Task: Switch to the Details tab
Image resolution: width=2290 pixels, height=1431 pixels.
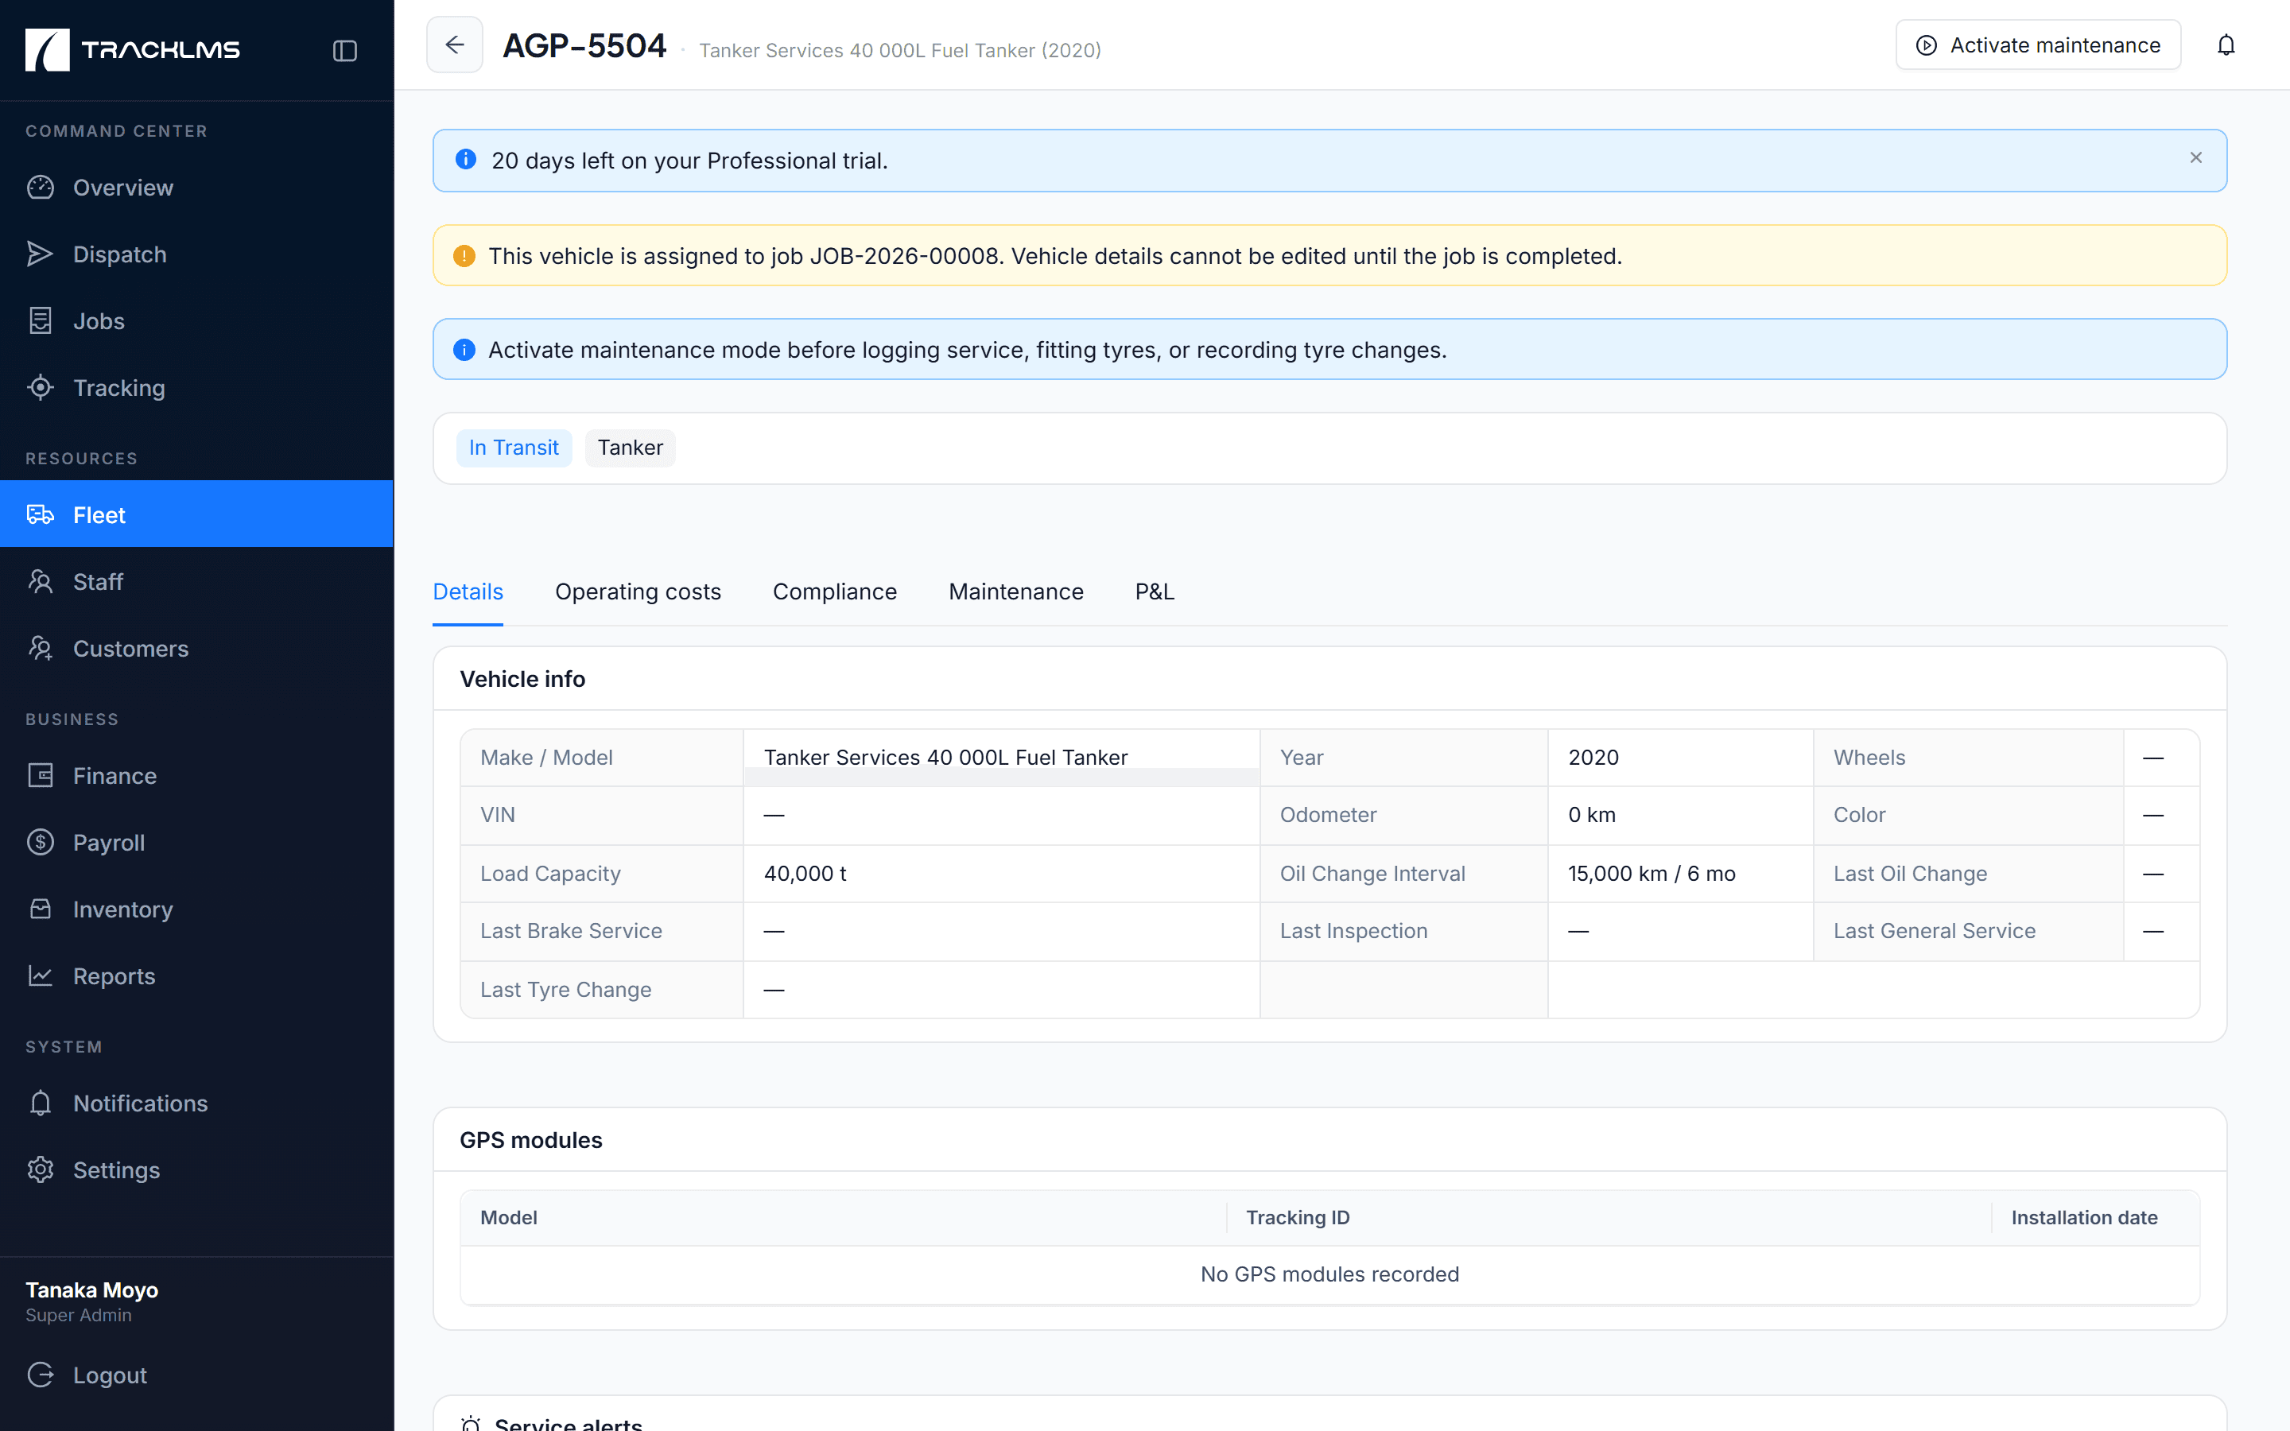Action: [x=468, y=591]
